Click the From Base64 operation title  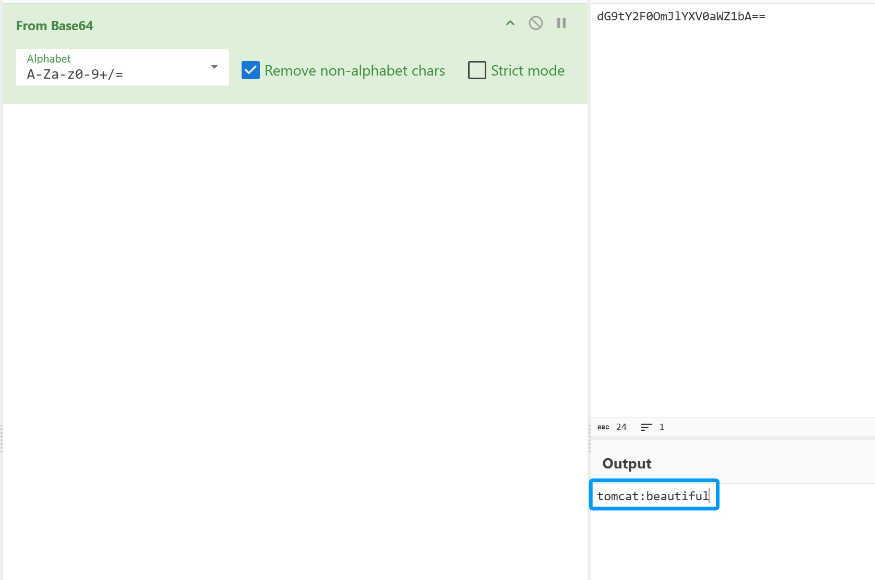[x=55, y=26]
